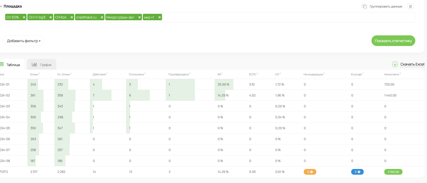Click the Группировать данные label

(386, 6)
